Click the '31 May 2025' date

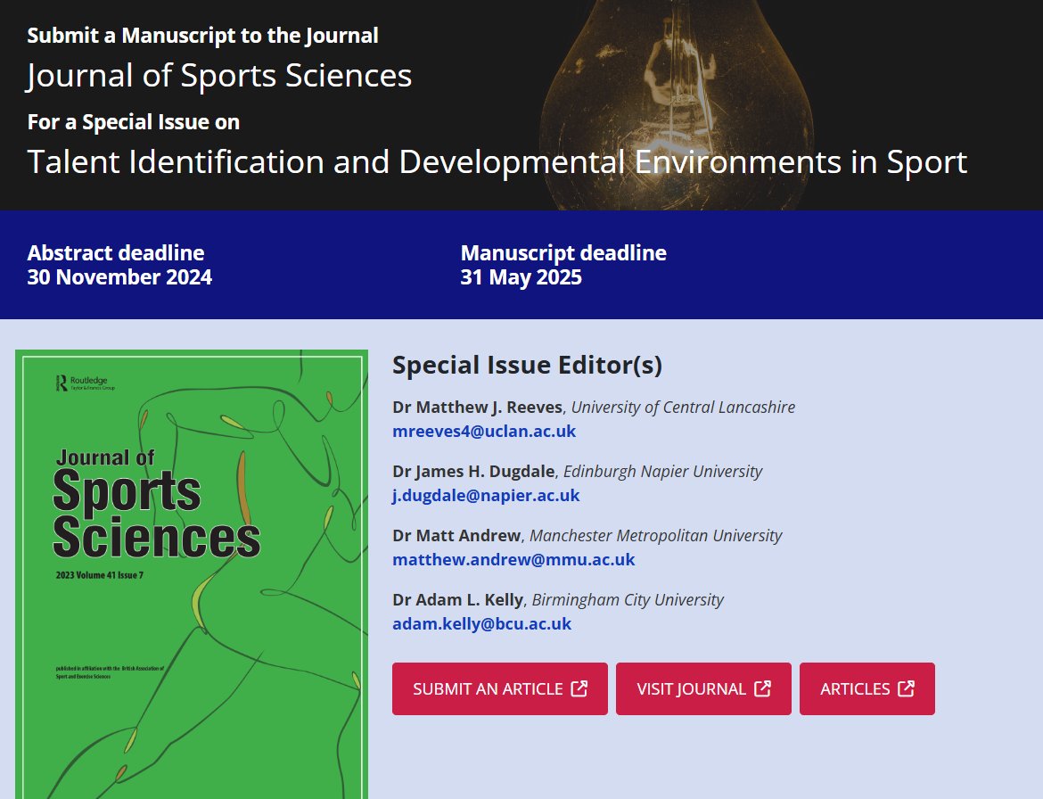pos(521,277)
